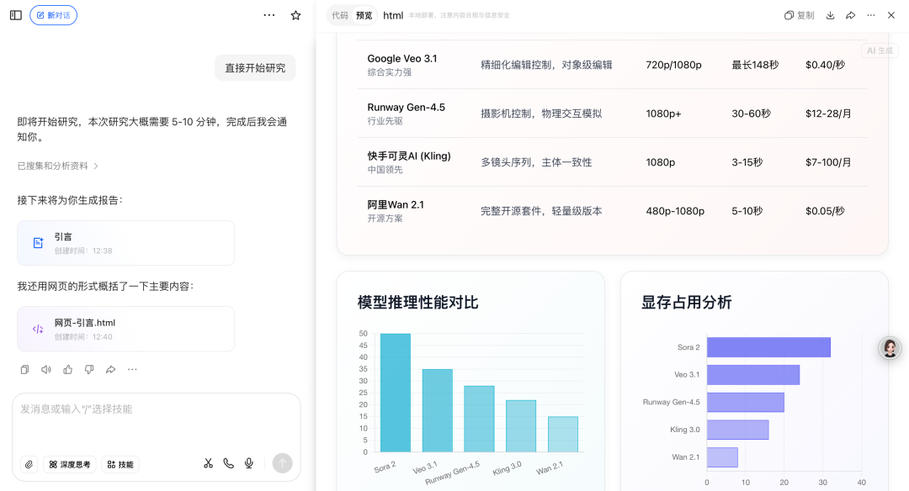Expand 已搜集和分析资料 details
The image size is (909, 491).
(53, 166)
